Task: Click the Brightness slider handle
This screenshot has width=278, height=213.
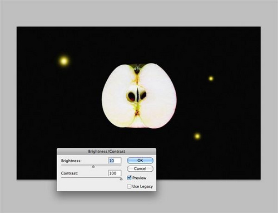Action: (93, 166)
